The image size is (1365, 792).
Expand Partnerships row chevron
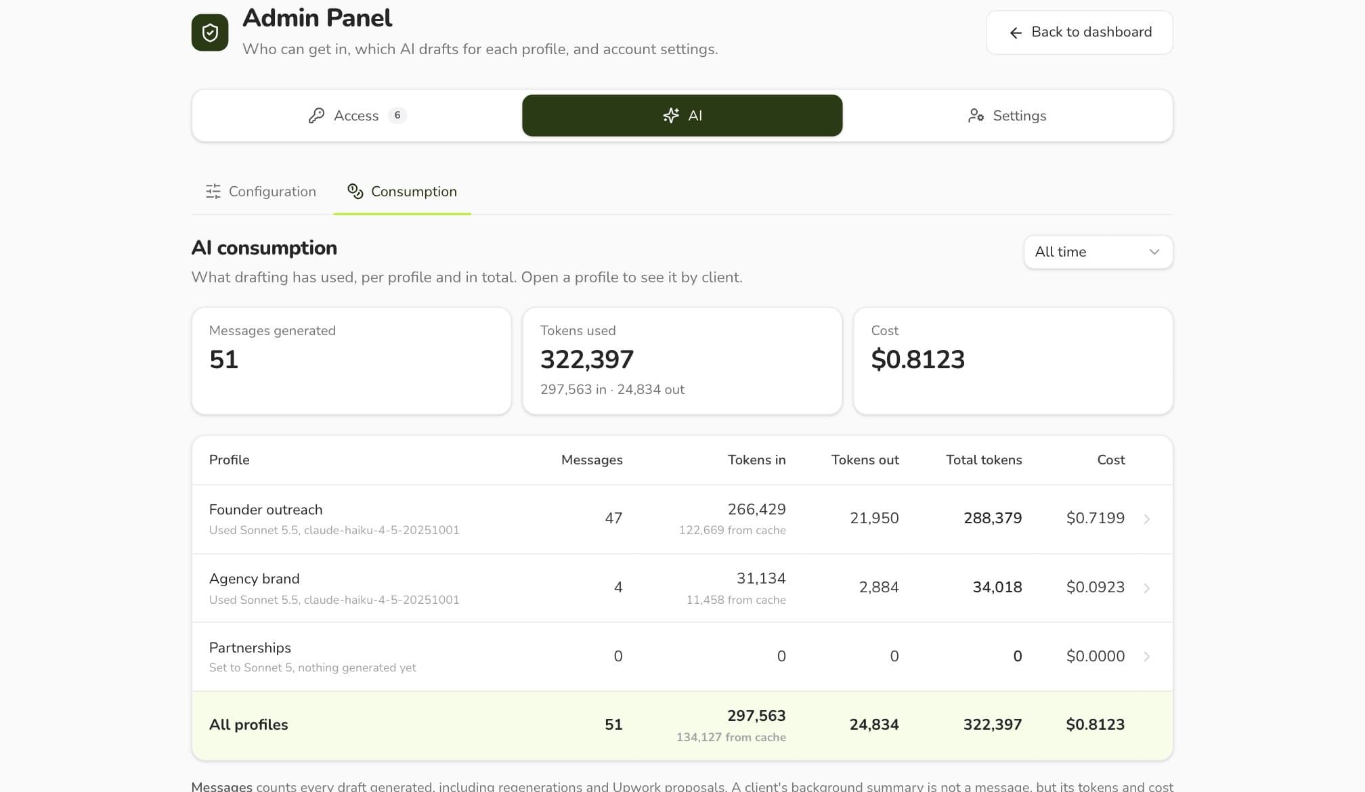pyautogui.click(x=1147, y=657)
